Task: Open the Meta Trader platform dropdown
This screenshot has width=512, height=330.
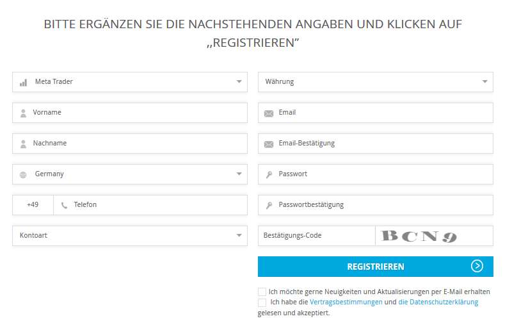Action: tap(130, 82)
